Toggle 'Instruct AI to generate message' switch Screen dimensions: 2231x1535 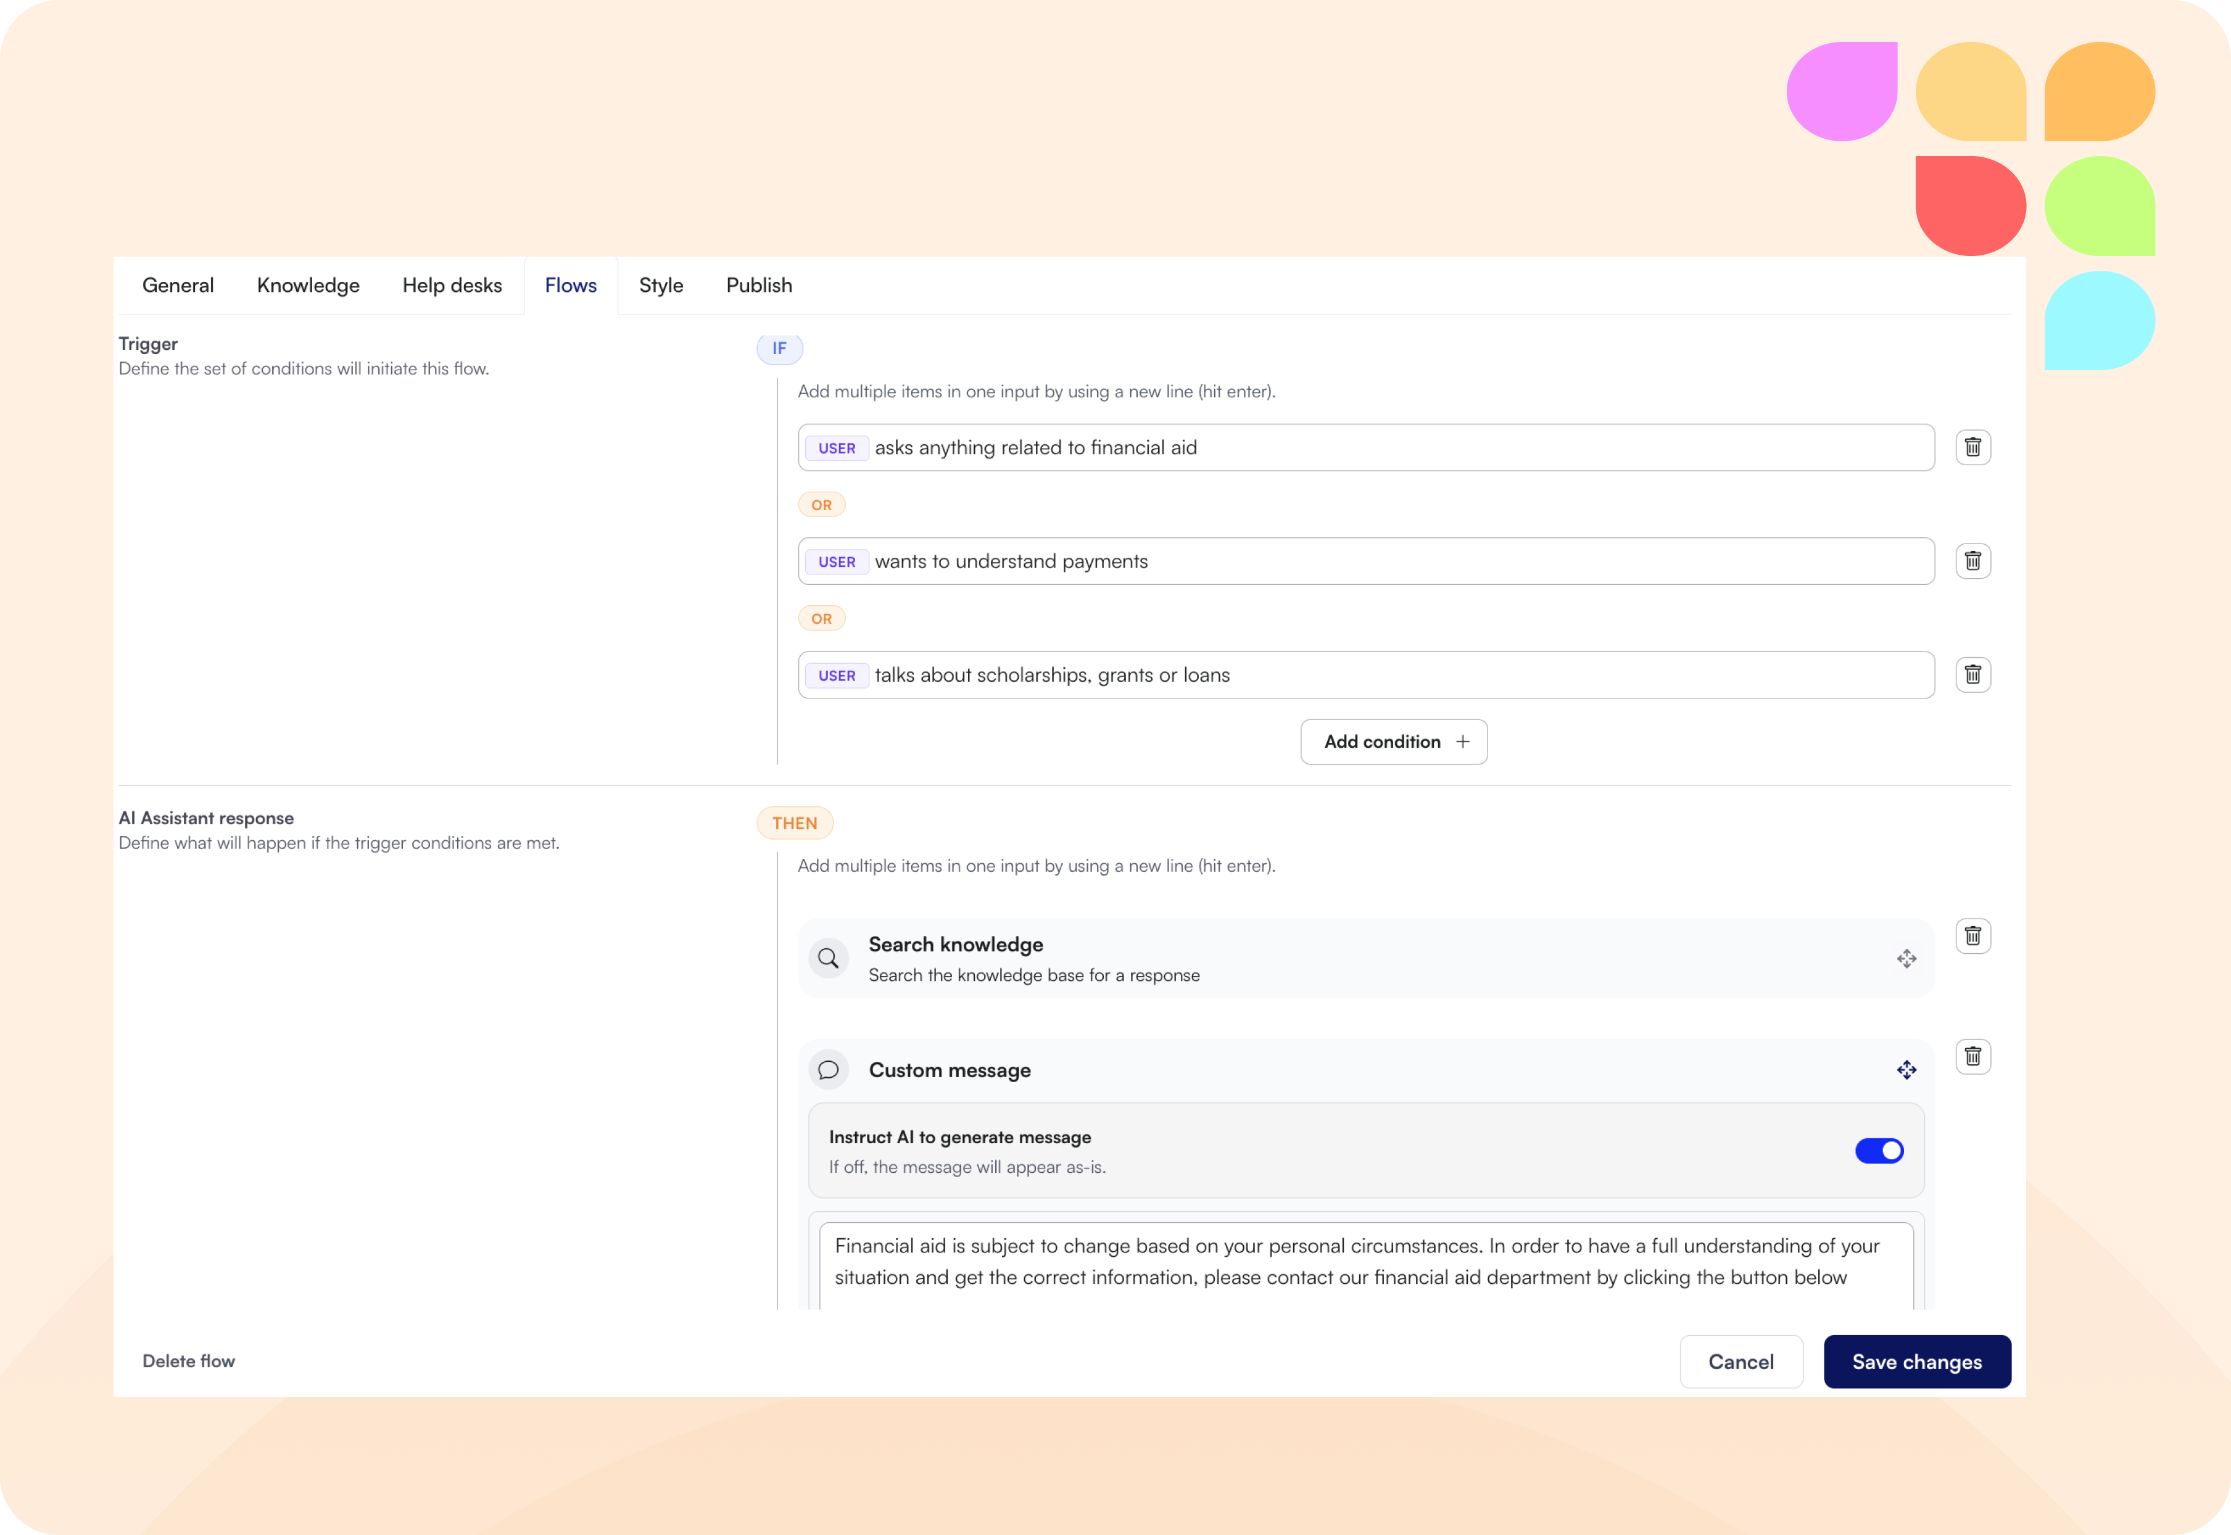click(1878, 1150)
